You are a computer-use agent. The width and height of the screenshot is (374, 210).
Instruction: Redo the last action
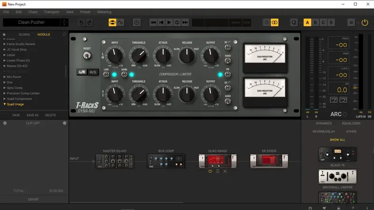point(89,22)
